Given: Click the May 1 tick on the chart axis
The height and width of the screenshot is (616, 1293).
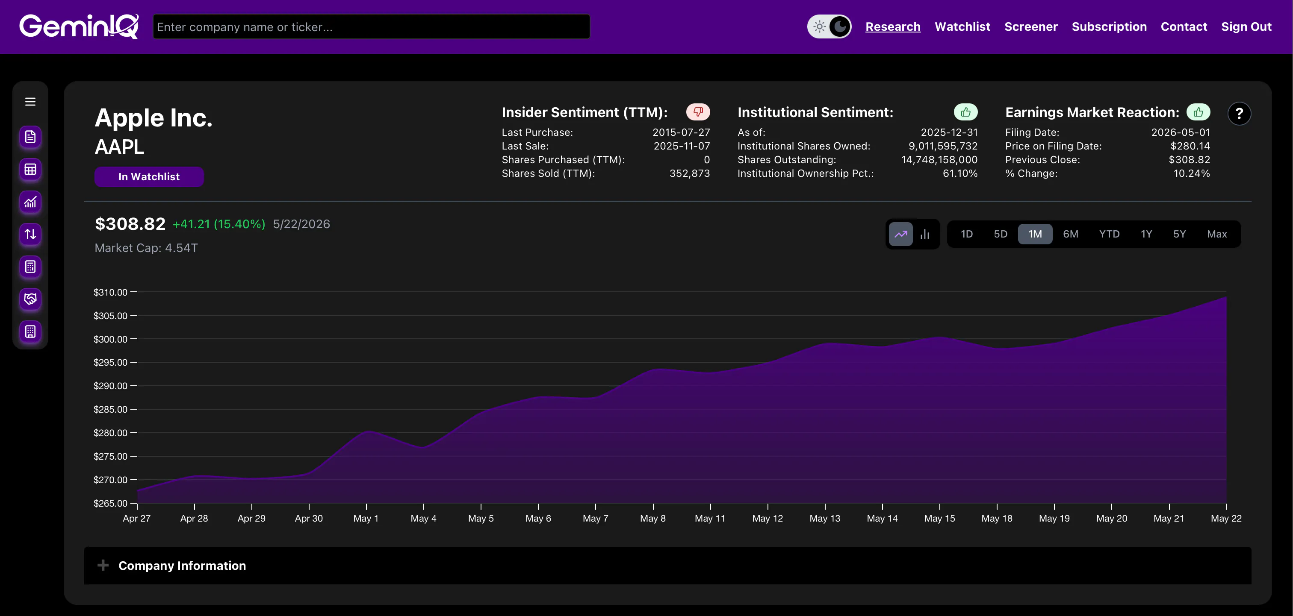Looking at the screenshot, I should coord(366,518).
